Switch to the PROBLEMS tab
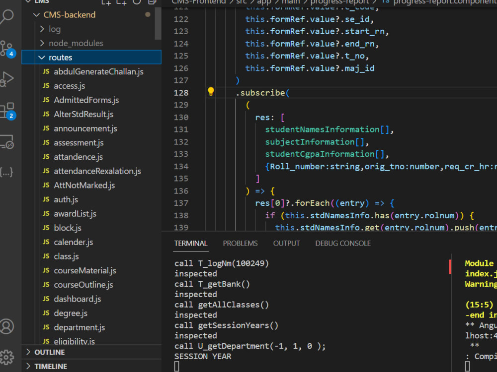497x372 pixels. pos(240,243)
